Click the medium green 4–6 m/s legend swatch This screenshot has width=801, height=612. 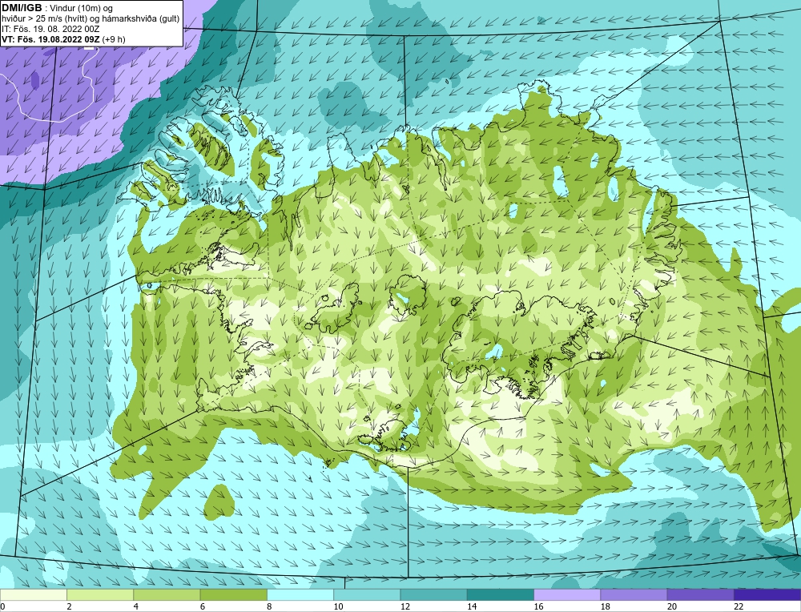(167, 594)
